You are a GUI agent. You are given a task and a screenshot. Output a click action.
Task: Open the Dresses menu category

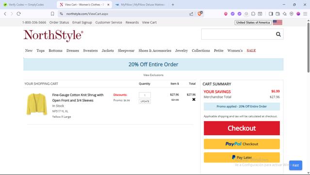coord(73,50)
